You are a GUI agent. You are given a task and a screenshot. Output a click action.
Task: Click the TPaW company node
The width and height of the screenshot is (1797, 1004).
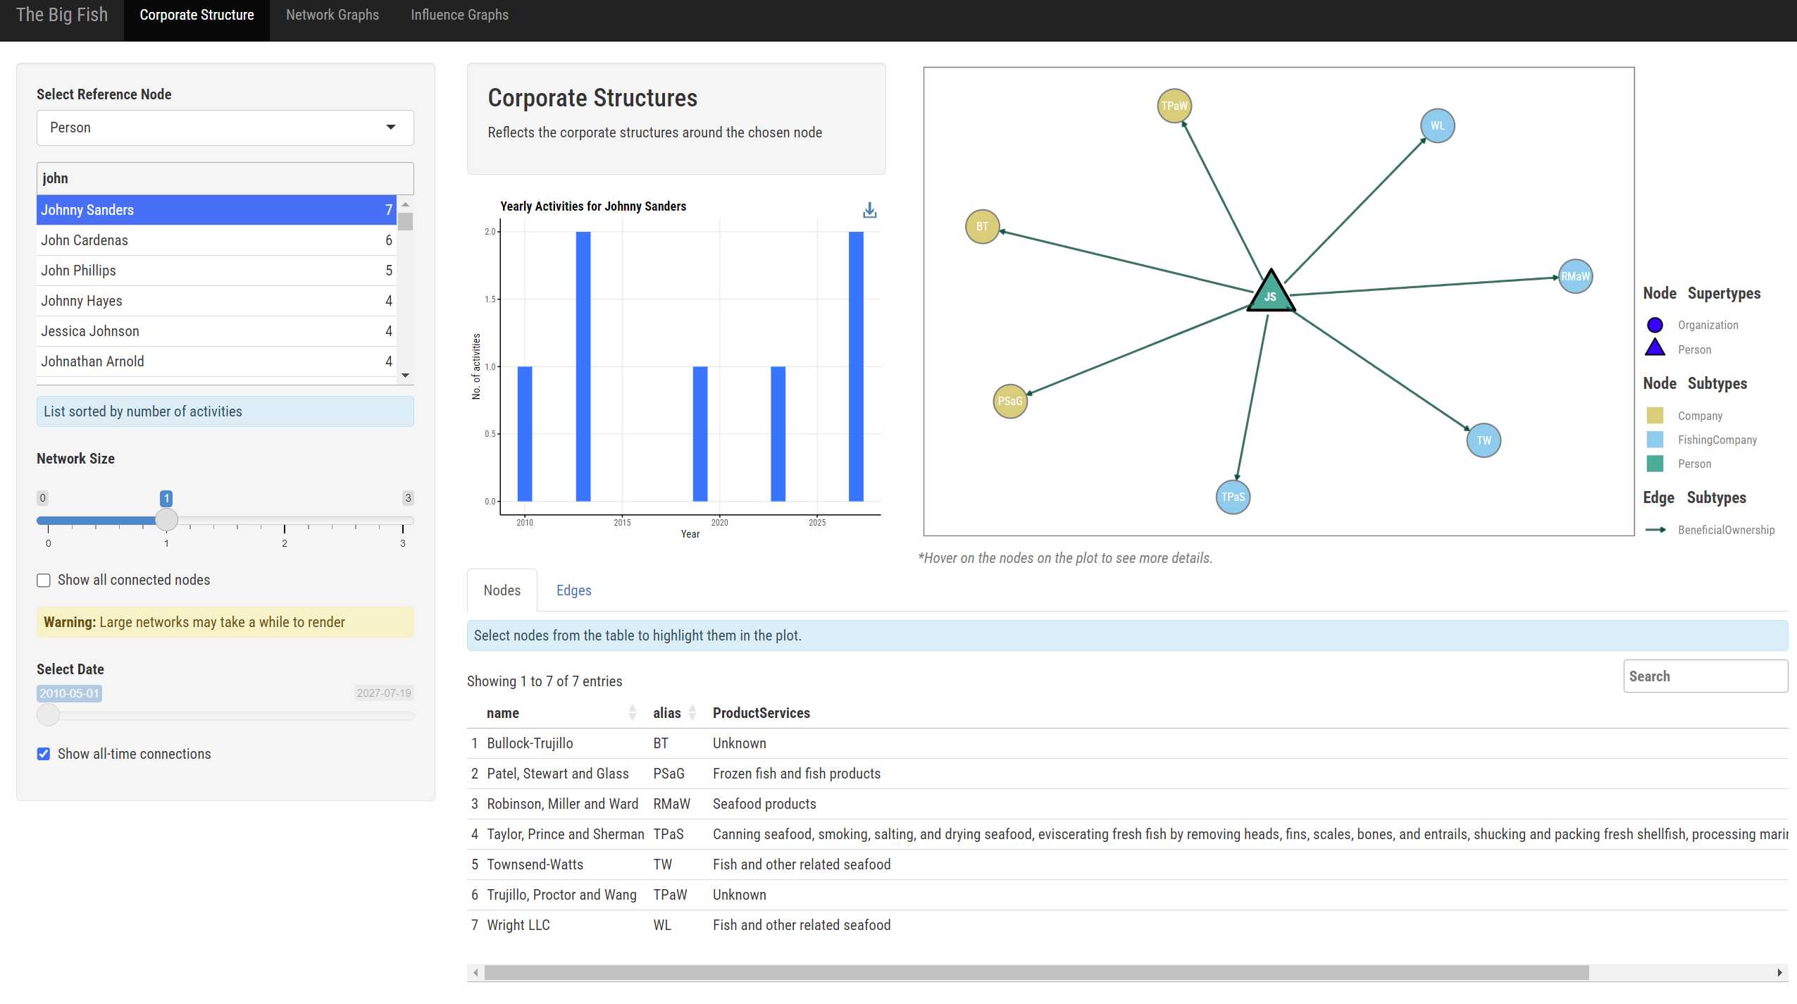click(1174, 106)
